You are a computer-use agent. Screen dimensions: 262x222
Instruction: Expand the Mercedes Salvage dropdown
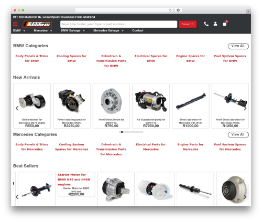(108, 30)
